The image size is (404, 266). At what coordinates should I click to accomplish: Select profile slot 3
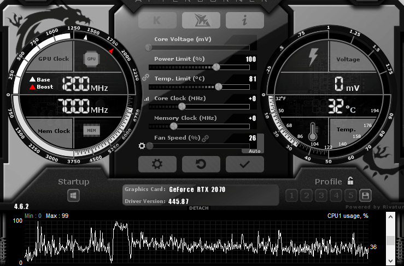pos(321,195)
